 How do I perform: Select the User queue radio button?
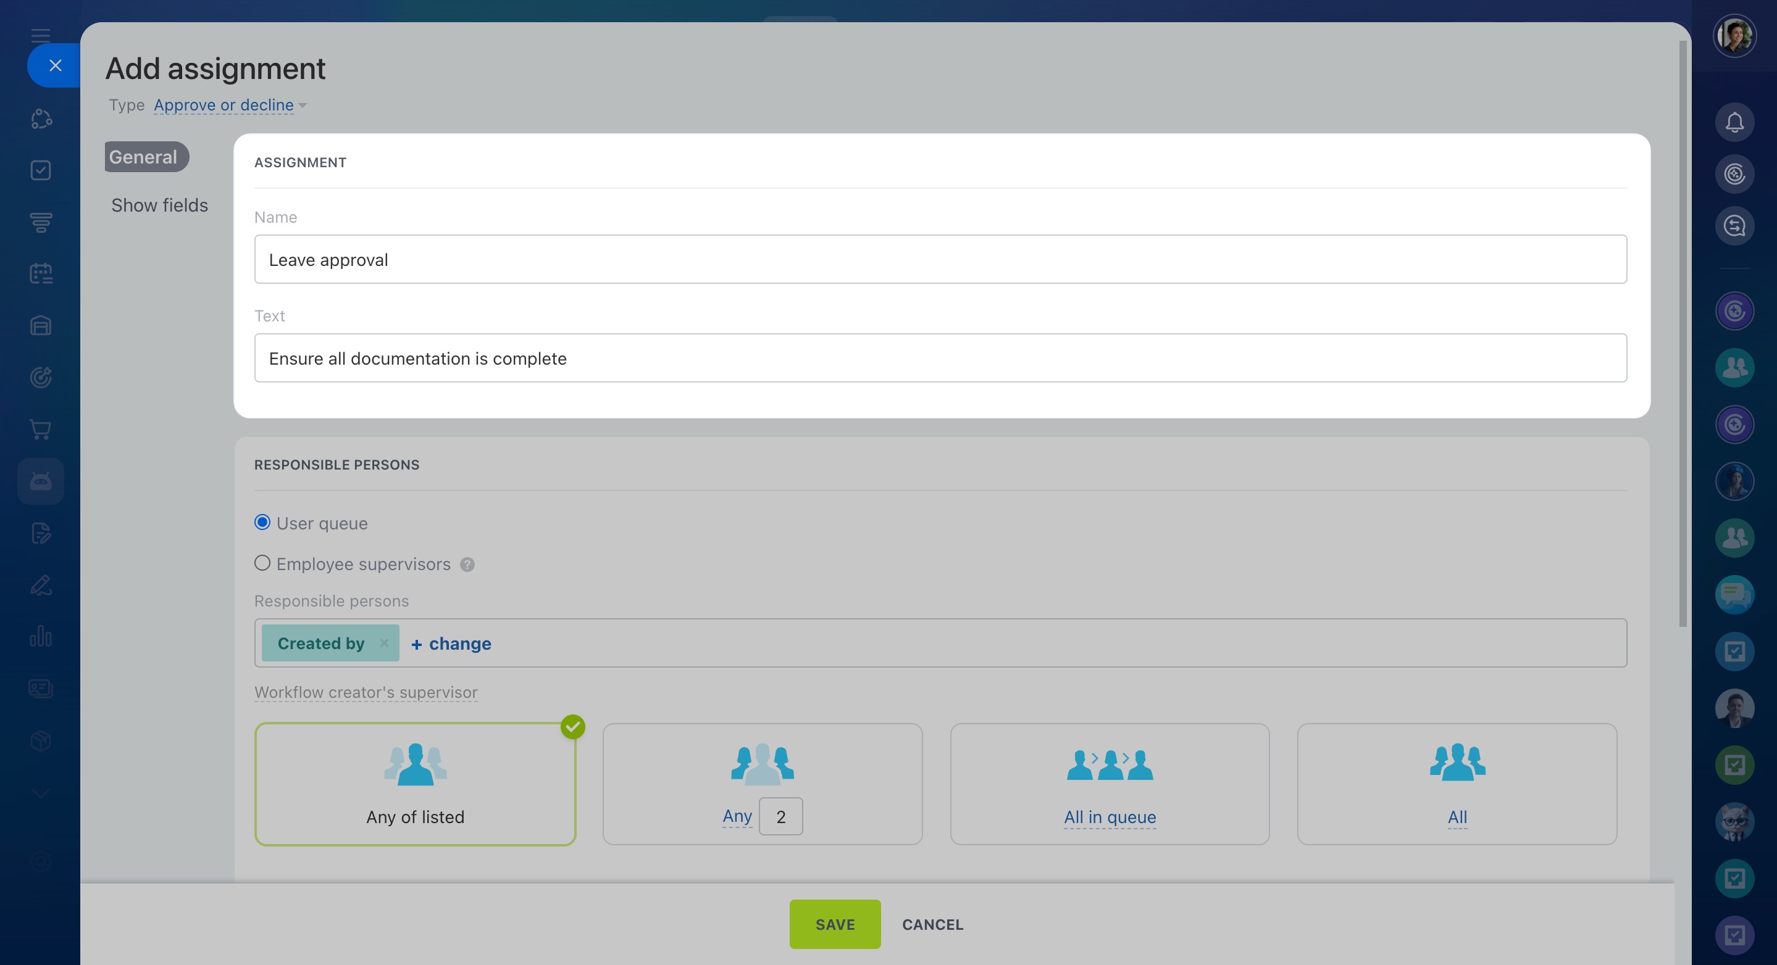[262, 523]
